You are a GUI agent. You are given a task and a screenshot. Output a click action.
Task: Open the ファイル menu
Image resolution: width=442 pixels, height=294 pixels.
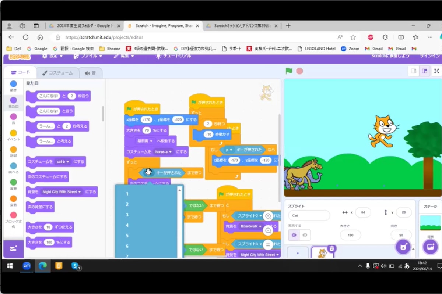click(86, 56)
